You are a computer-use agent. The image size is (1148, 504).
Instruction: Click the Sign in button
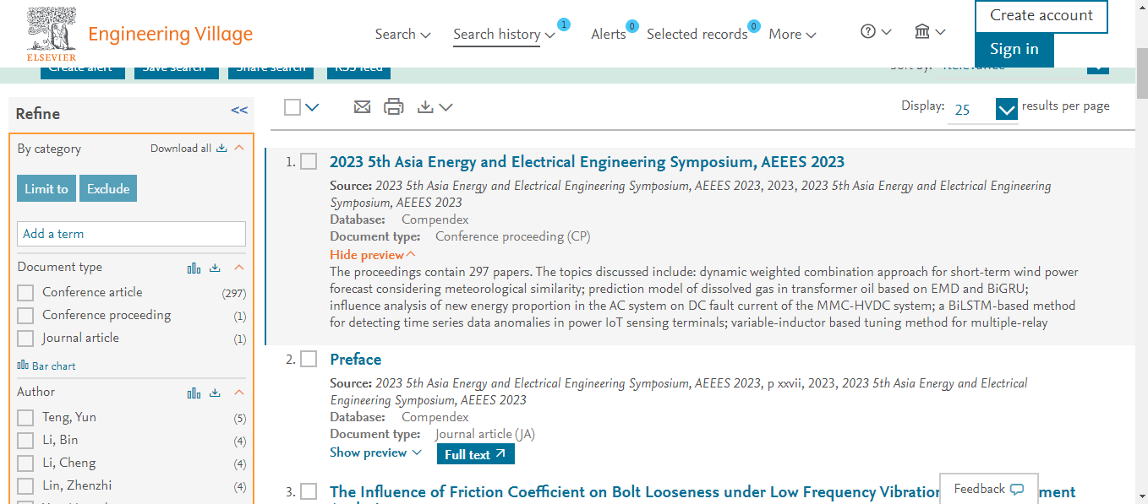(1014, 50)
